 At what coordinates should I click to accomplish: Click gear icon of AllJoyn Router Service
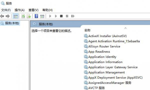pos(86,46)
